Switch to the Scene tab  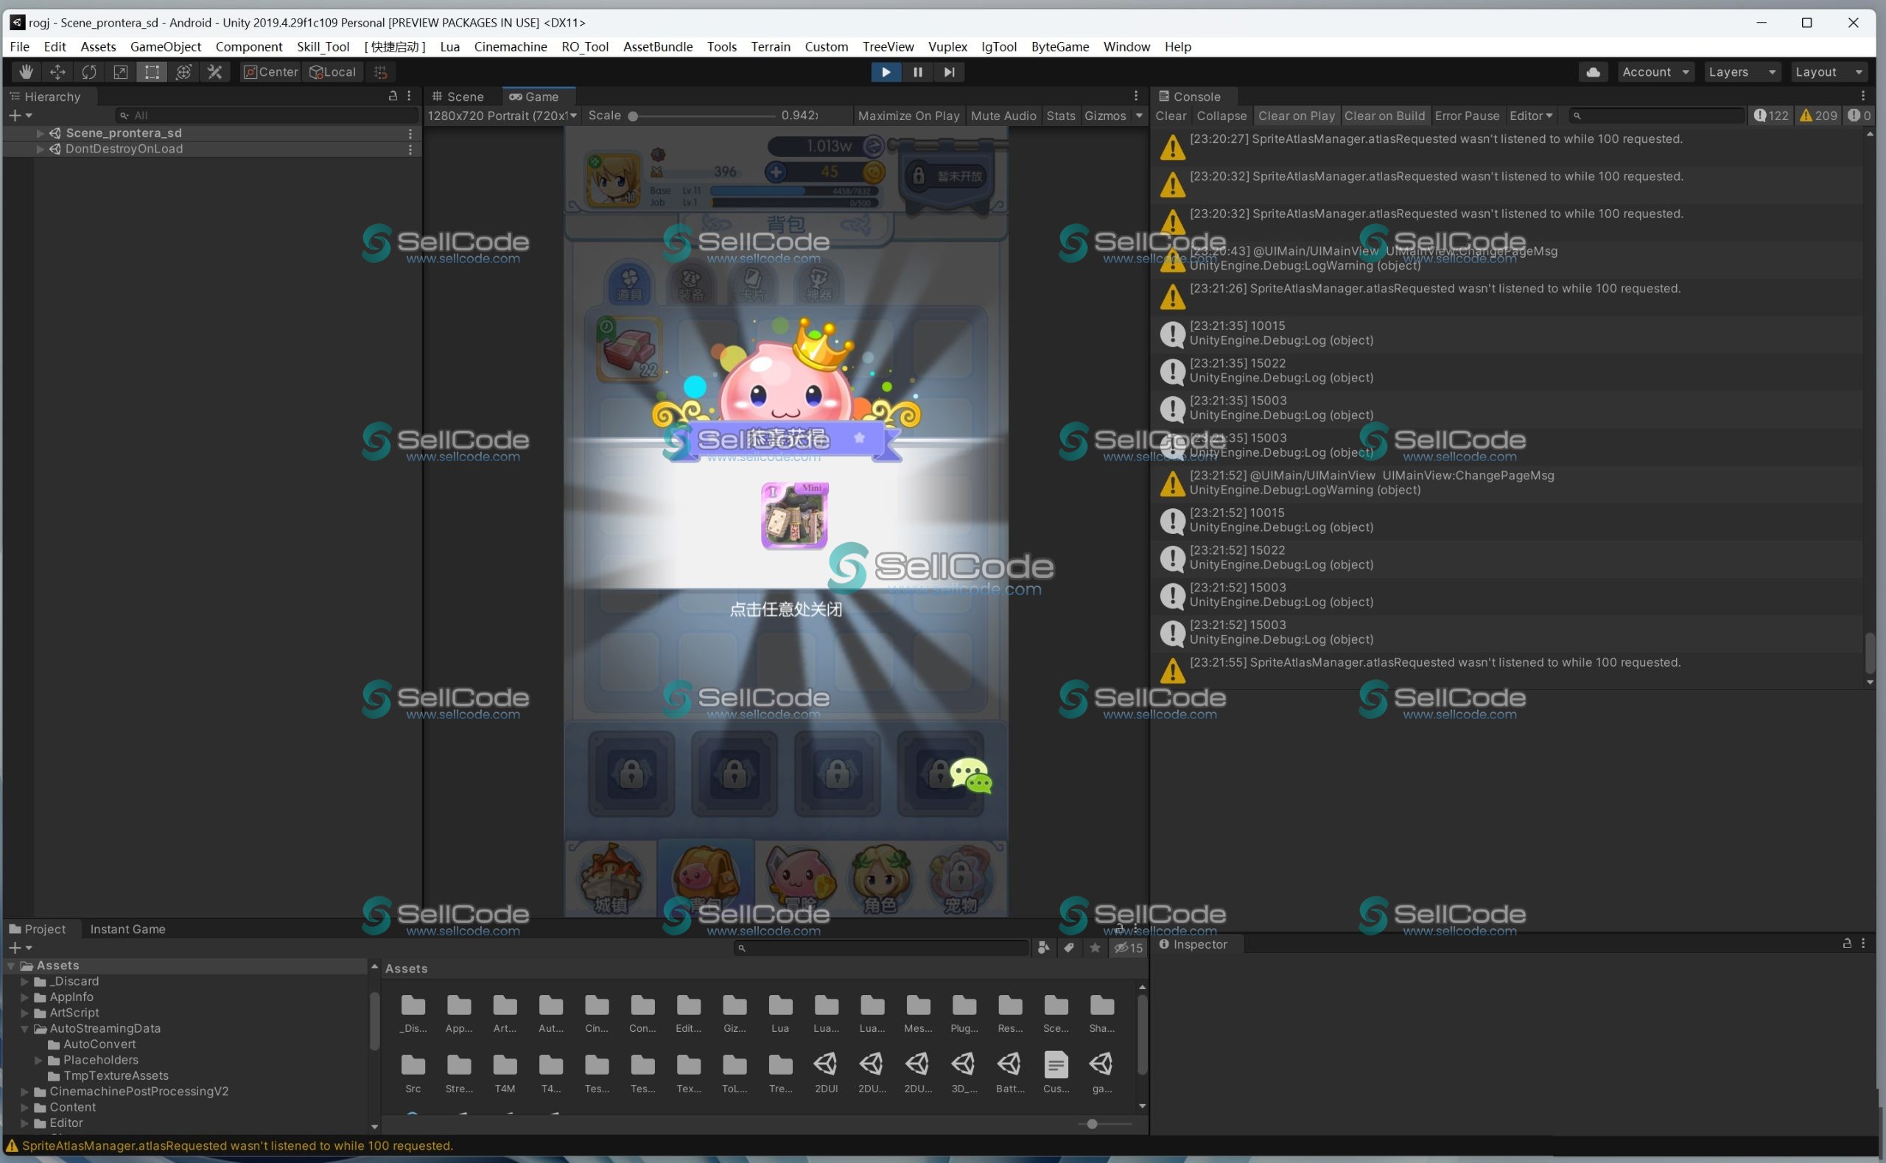458,96
